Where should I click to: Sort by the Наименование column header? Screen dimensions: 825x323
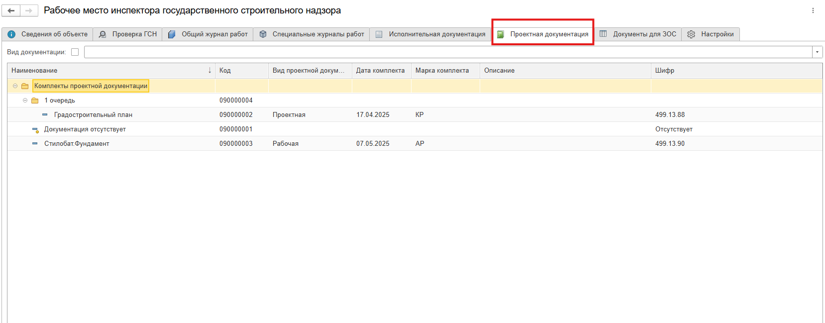[x=34, y=71]
